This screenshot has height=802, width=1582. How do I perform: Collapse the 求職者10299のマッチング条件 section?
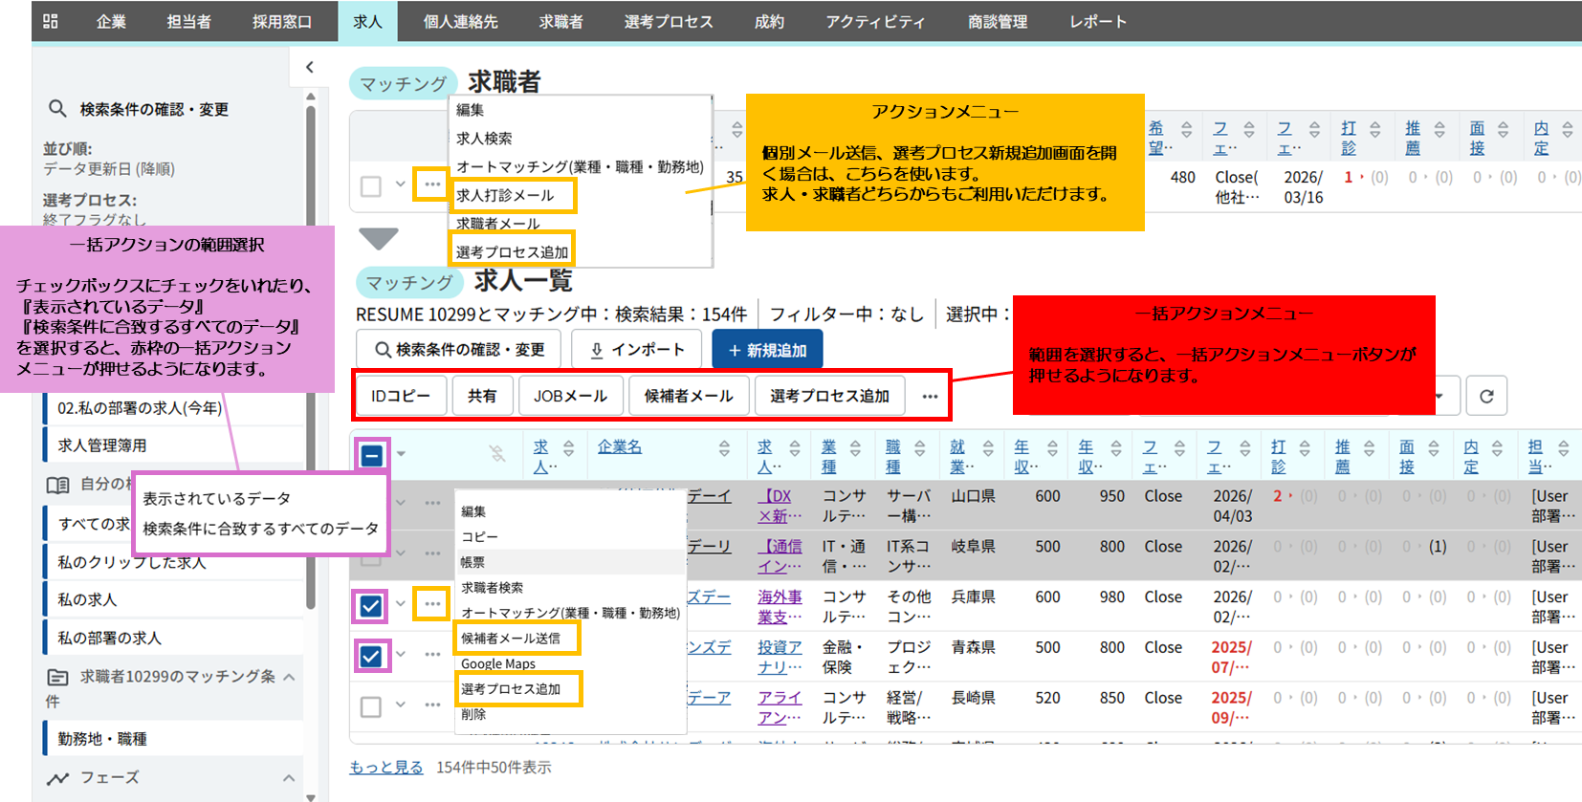pos(288,677)
